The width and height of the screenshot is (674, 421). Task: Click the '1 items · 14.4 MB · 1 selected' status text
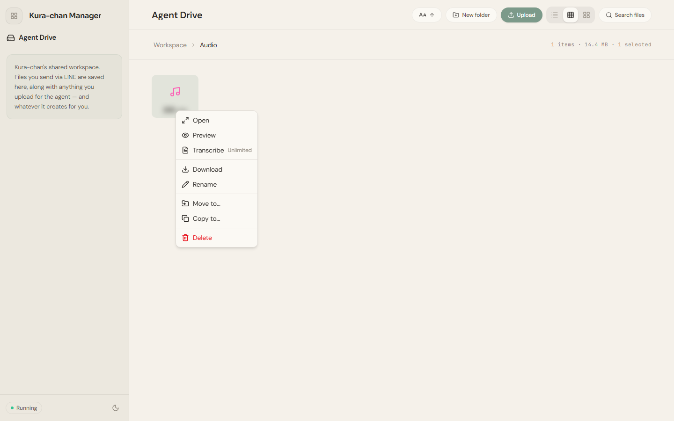point(601,44)
